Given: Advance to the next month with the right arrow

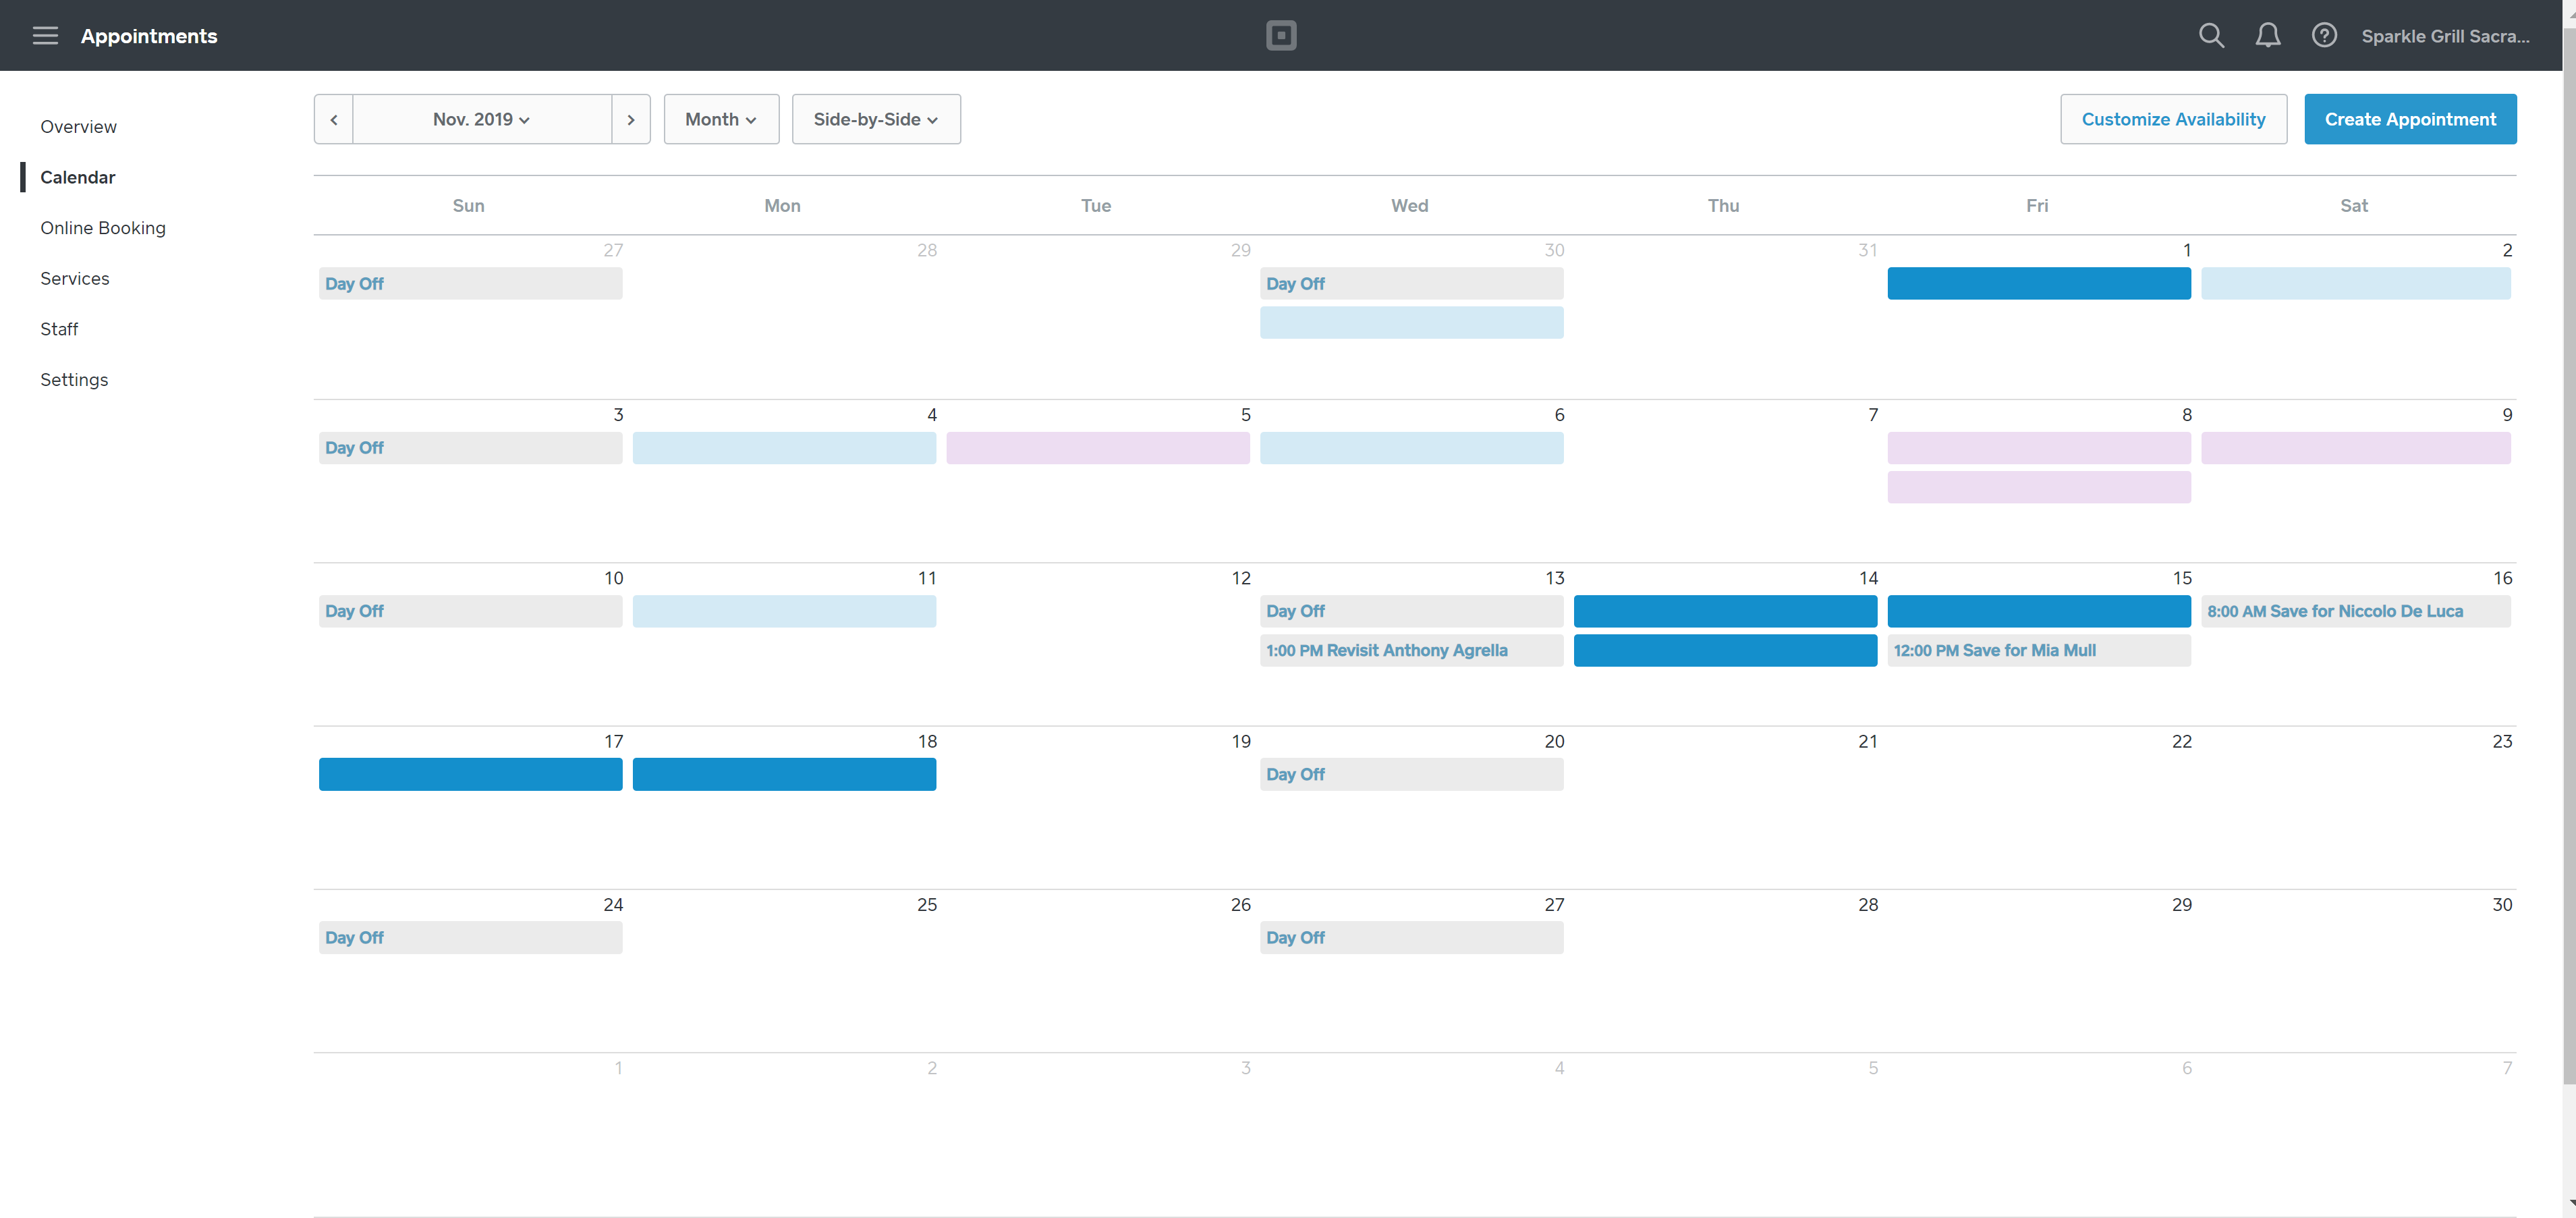Looking at the screenshot, I should point(631,118).
